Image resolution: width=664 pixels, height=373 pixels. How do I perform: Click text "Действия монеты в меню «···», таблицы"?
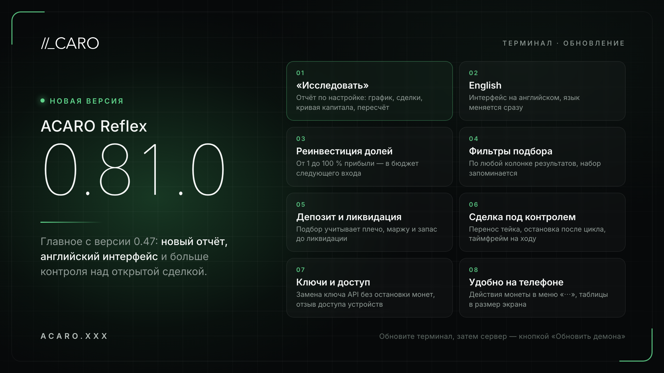pyautogui.click(x=538, y=295)
